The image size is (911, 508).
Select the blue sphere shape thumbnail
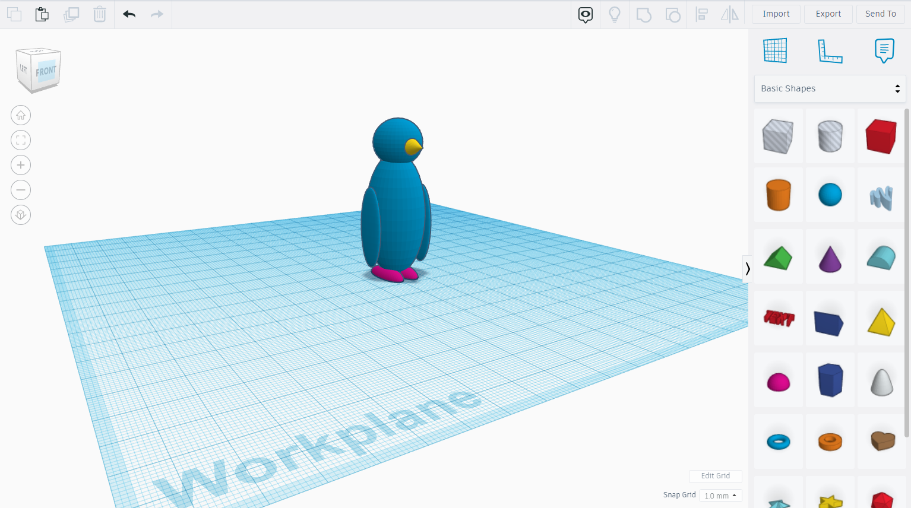830,194
